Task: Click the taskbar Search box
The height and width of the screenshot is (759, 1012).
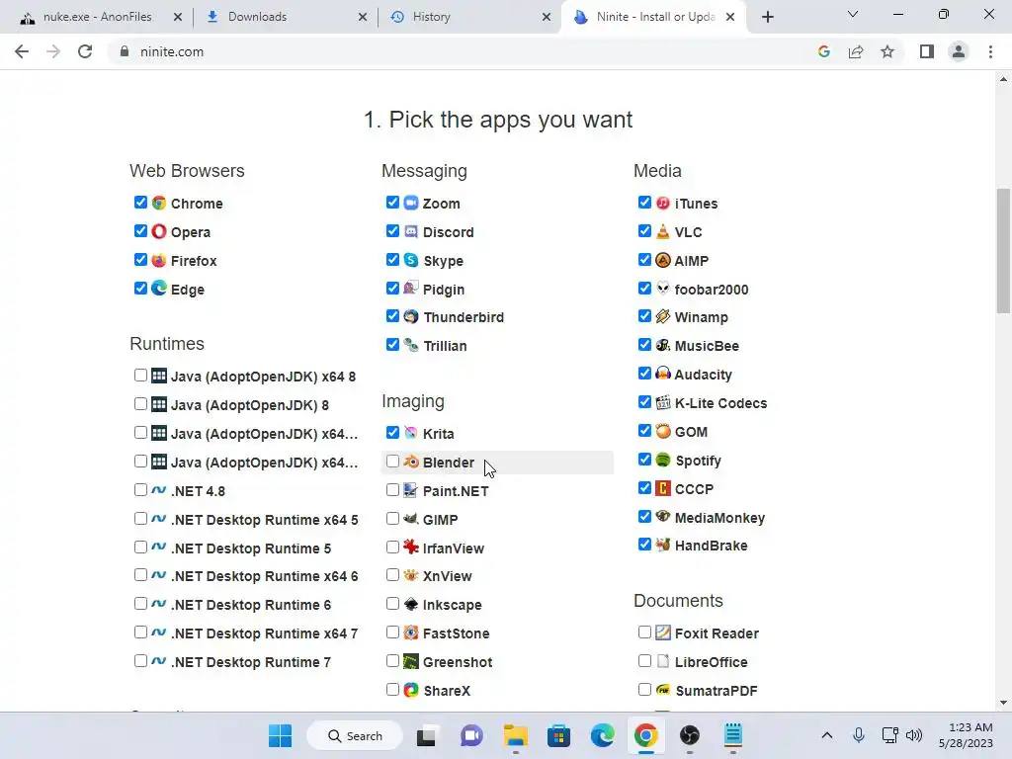Action: (x=355, y=735)
